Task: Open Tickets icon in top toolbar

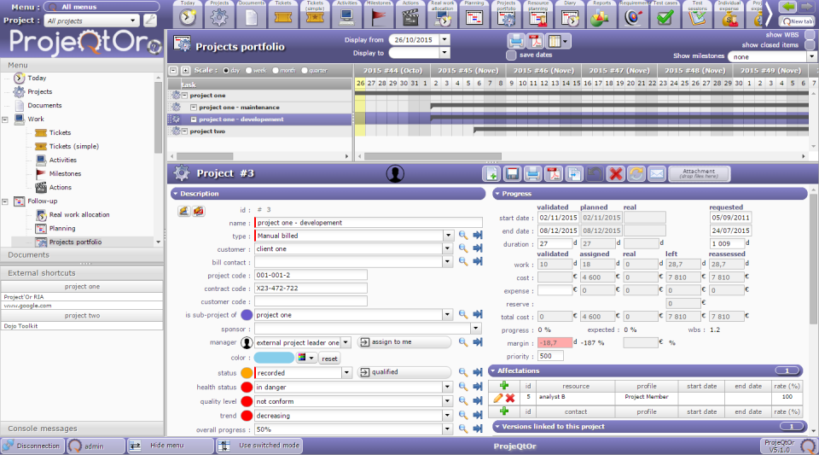Action: 283,17
